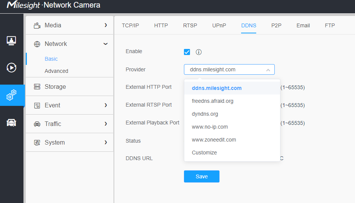The width and height of the screenshot is (355, 203).
Task: Click the Network globe icon
Action: point(37,44)
